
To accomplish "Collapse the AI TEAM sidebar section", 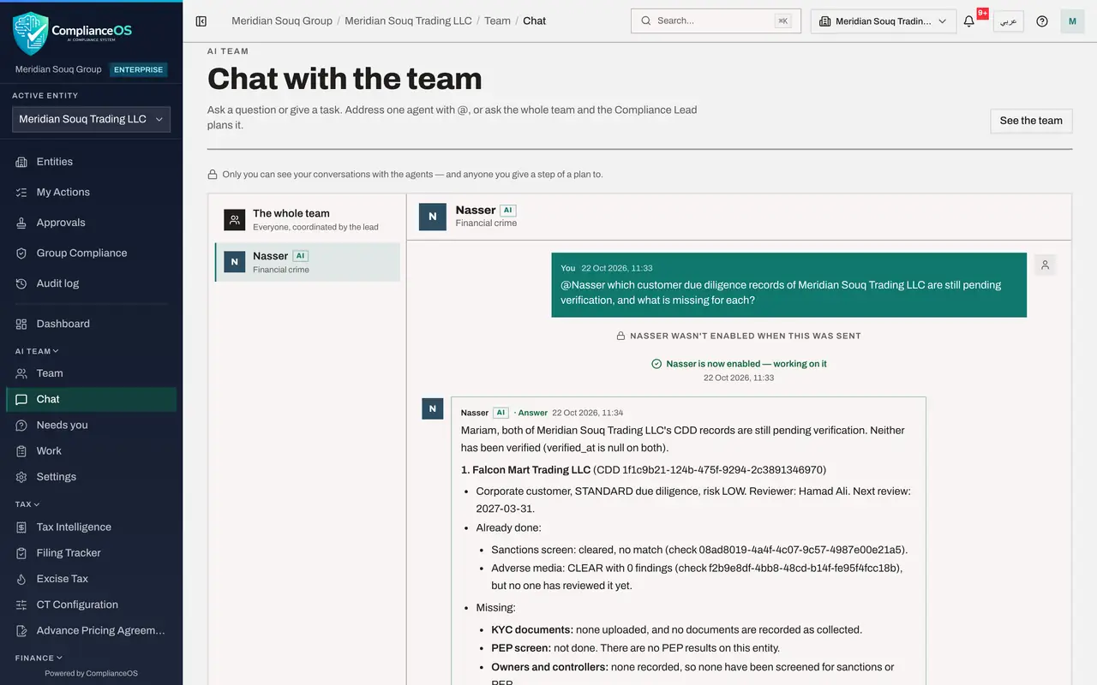I will tap(37, 351).
